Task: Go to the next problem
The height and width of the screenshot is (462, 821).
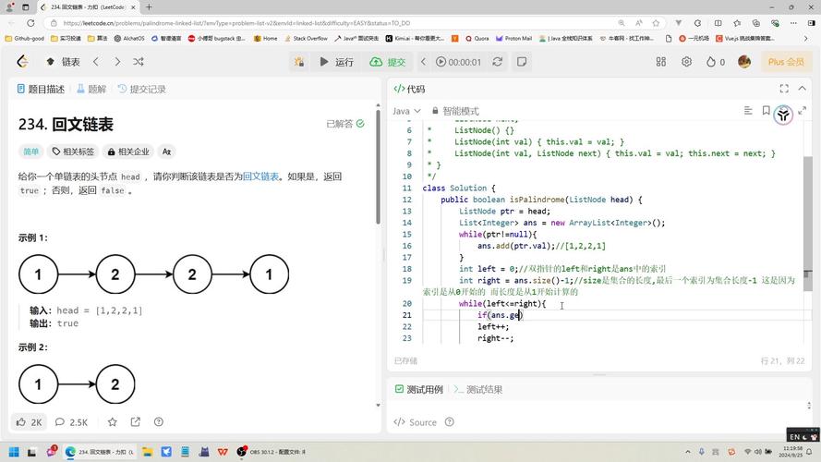Action: [x=117, y=62]
